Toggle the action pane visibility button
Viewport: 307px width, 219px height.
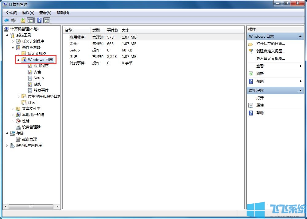pyautogui.click(x=47, y=20)
